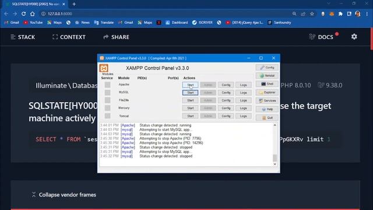This screenshot has width=373, height=210.
Task: Toggle FileZilla service checkbox
Action: pyautogui.click(x=107, y=100)
